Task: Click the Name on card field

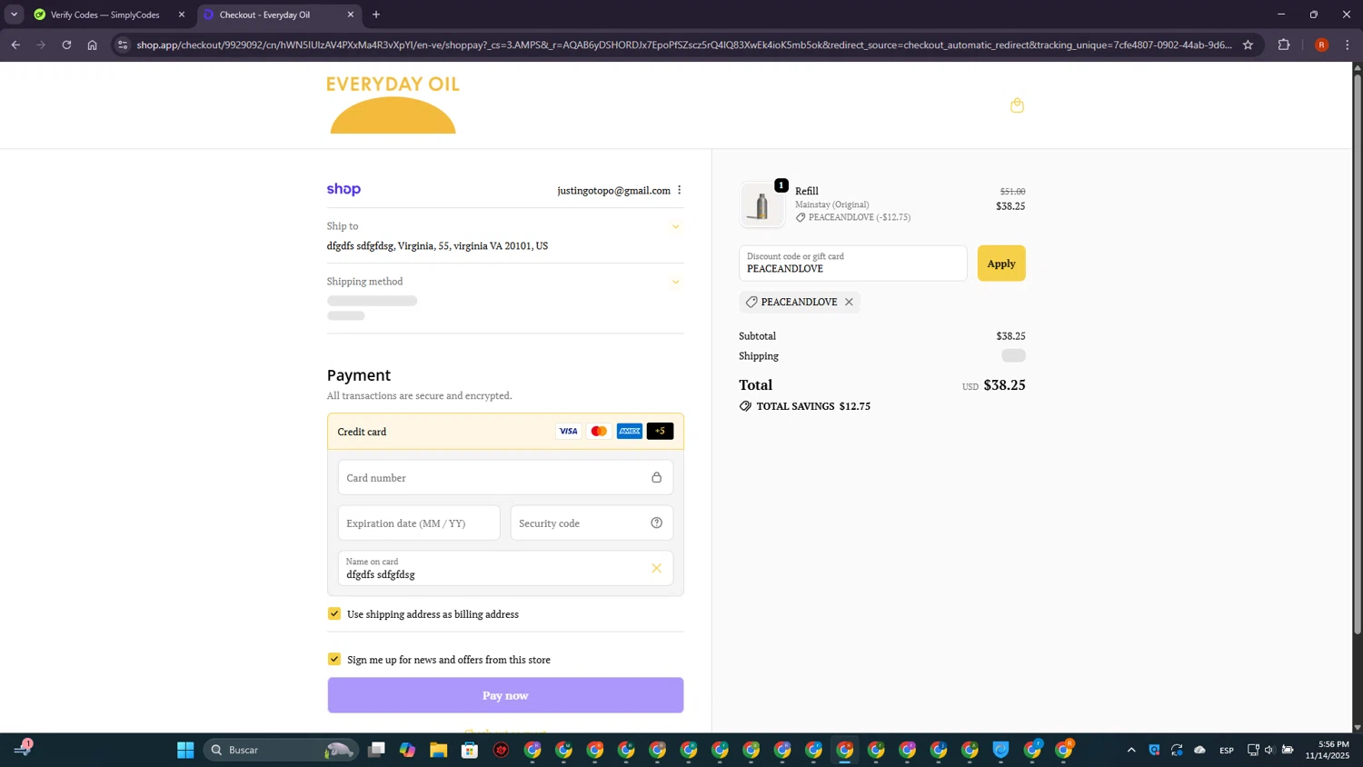Action: 505,568
